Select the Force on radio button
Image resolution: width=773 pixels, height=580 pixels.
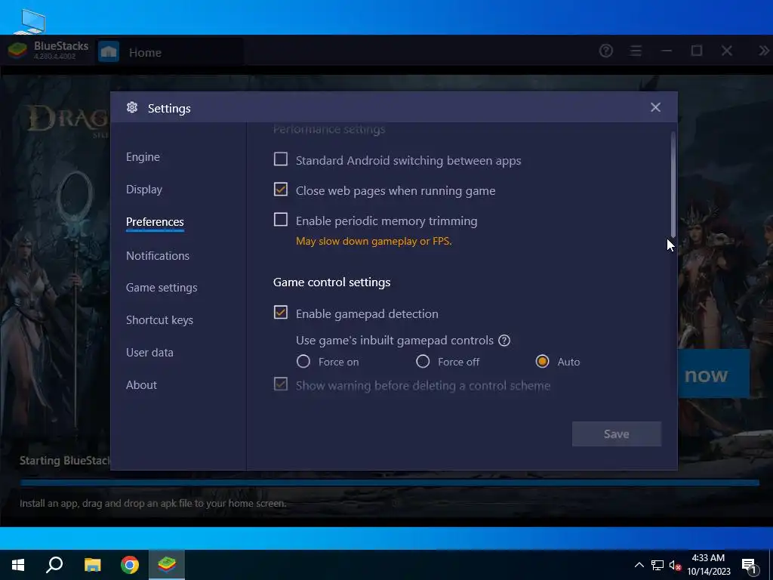303,362
